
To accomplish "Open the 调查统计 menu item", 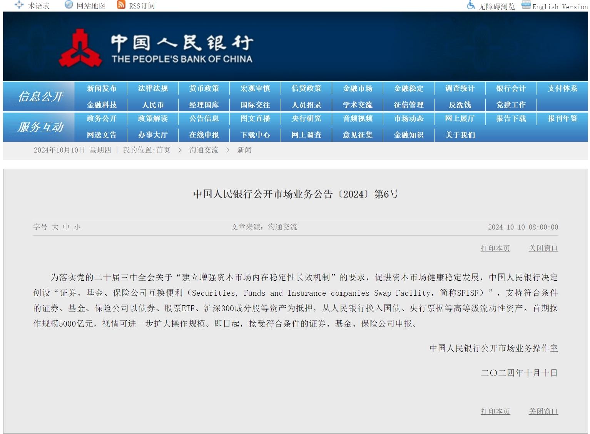I will (x=460, y=88).
